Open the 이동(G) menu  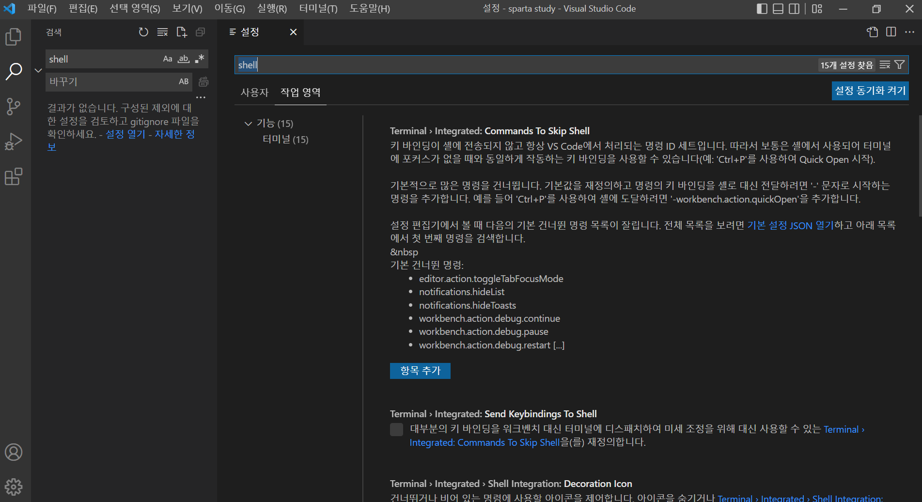click(230, 9)
